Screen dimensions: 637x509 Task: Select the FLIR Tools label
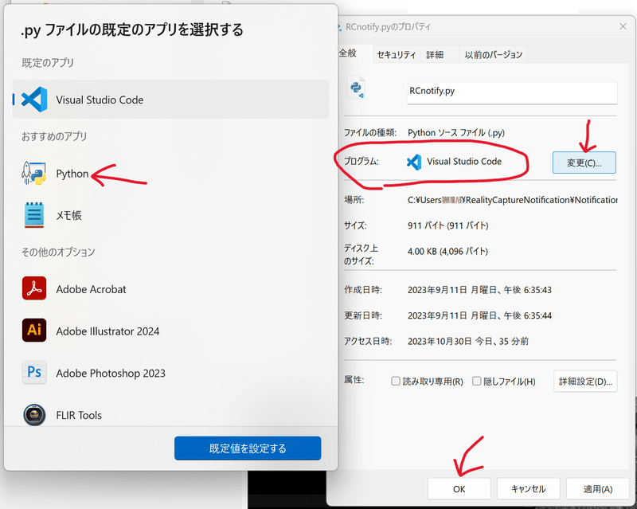(79, 415)
